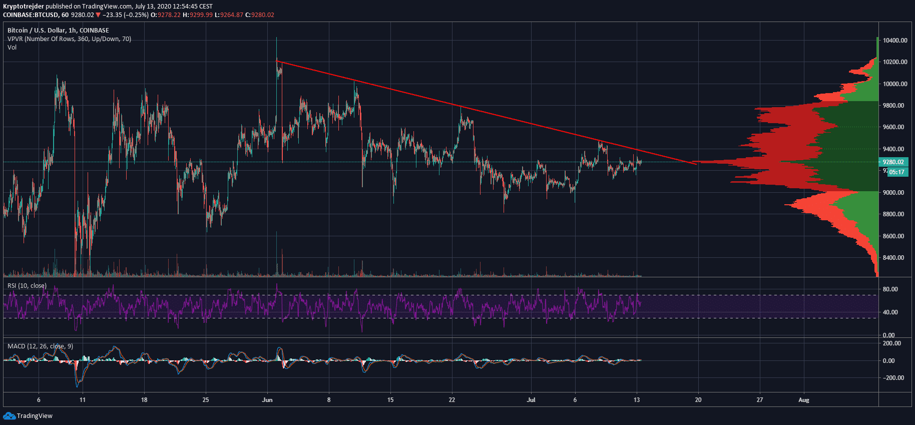
Task: Click the 05:17 candle countdown timer
Action: [x=897, y=172]
